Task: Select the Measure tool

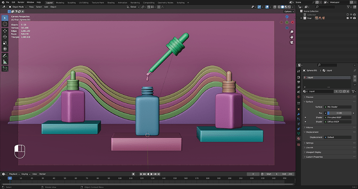Action: tap(5, 62)
